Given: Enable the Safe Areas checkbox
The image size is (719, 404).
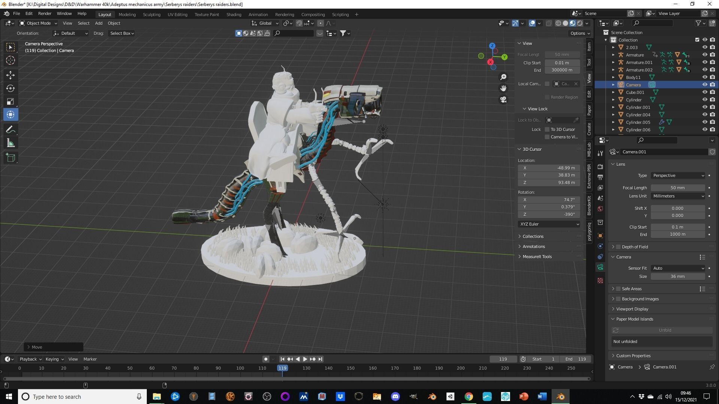Looking at the screenshot, I should pyautogui.click(x=618, y=289).
